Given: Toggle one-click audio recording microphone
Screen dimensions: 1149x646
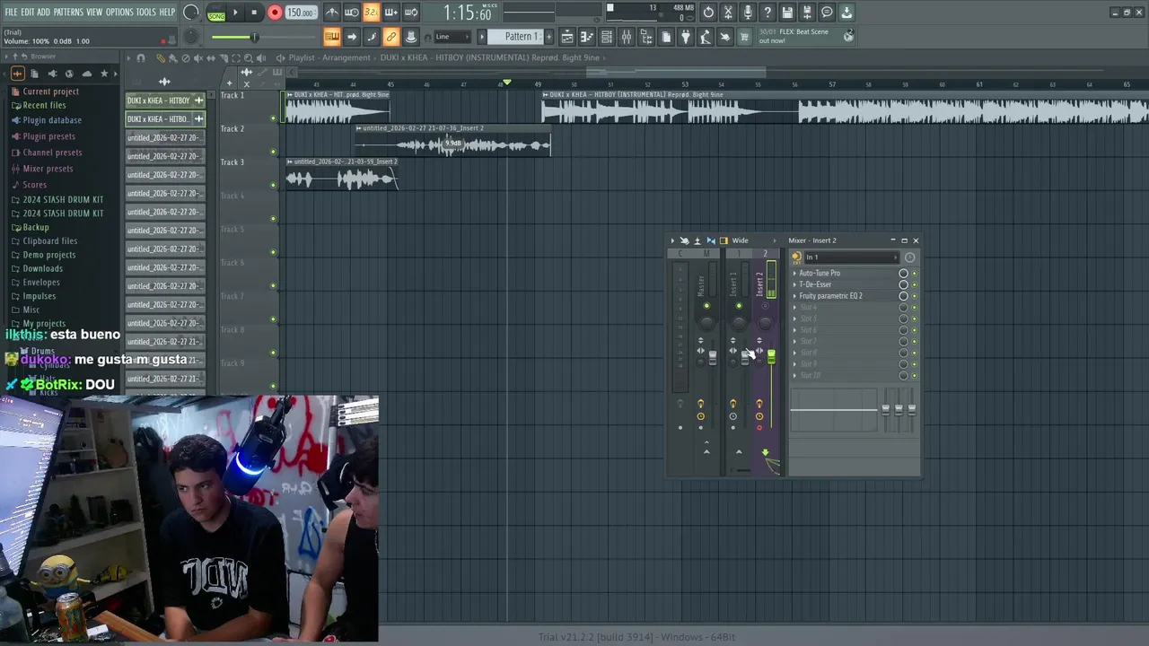Looking at the screenshot, I should [748, 13].
